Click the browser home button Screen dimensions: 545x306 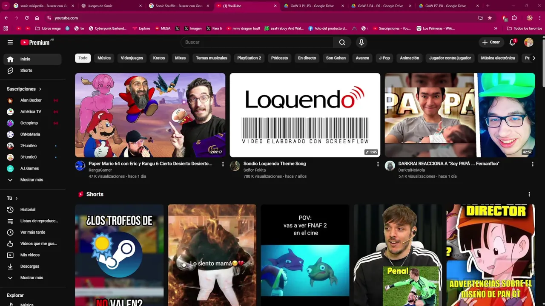point(37,18)
